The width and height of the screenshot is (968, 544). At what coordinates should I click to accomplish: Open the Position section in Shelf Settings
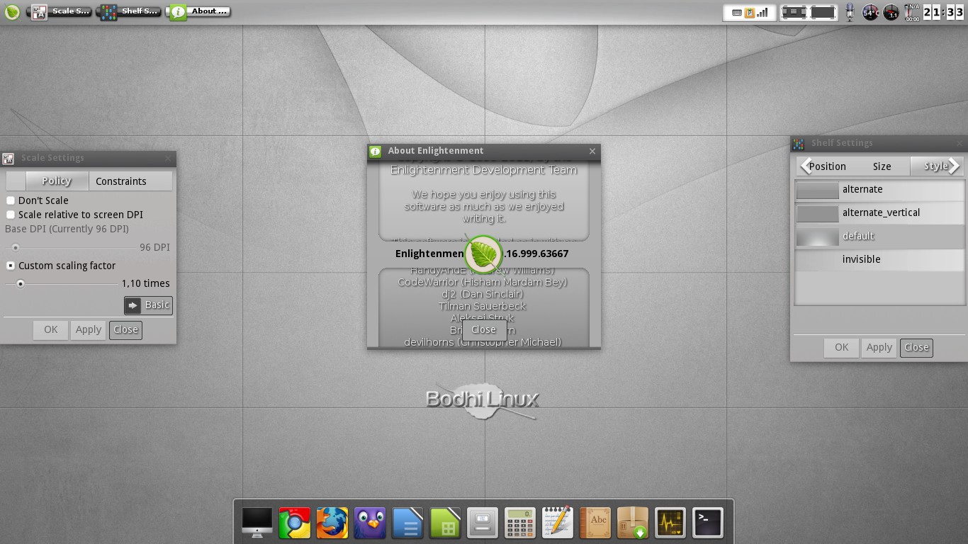click(828, 166)
